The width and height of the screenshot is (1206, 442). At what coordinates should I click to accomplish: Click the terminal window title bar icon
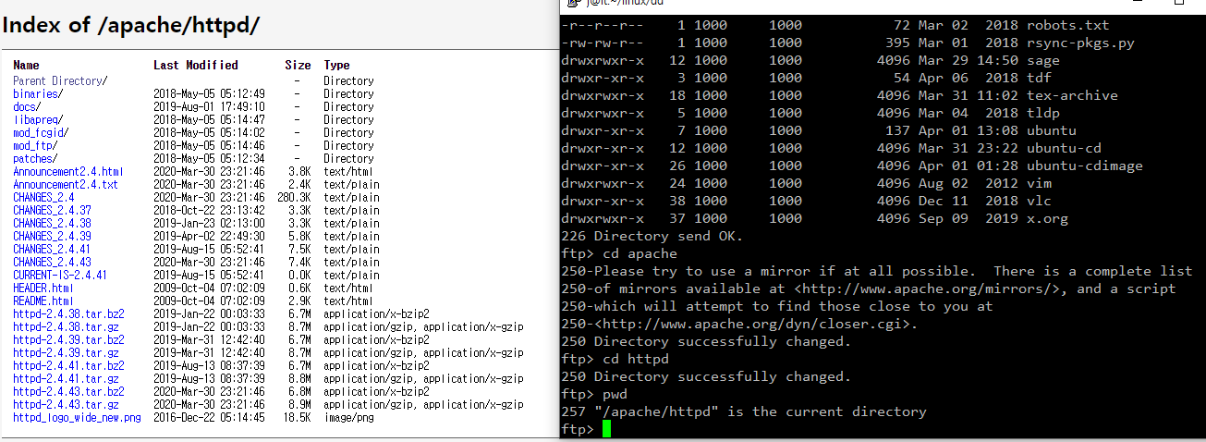pyautogui.click(x=573, y=4)
